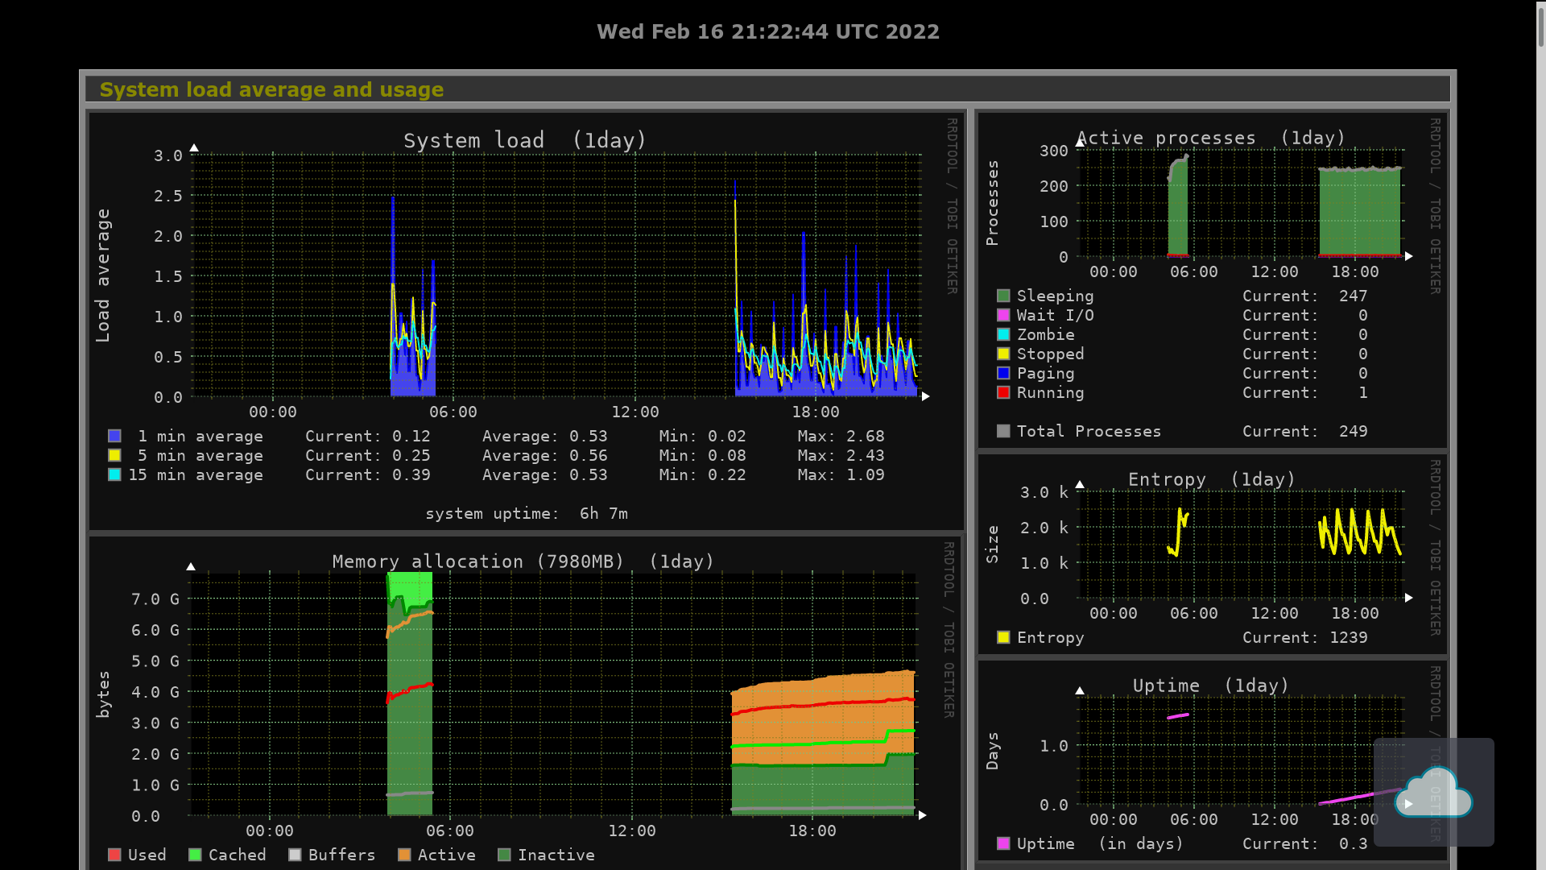Click the yellow Entropy legend swatch
Image resolution: width=1546 pixels, height=870 pixels.
click(1003, 637)
